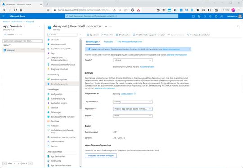The width and height of the screenshot is (243, 168).
Task: Favorite the driaspnet blade with star icon
Action: point(106,27)
